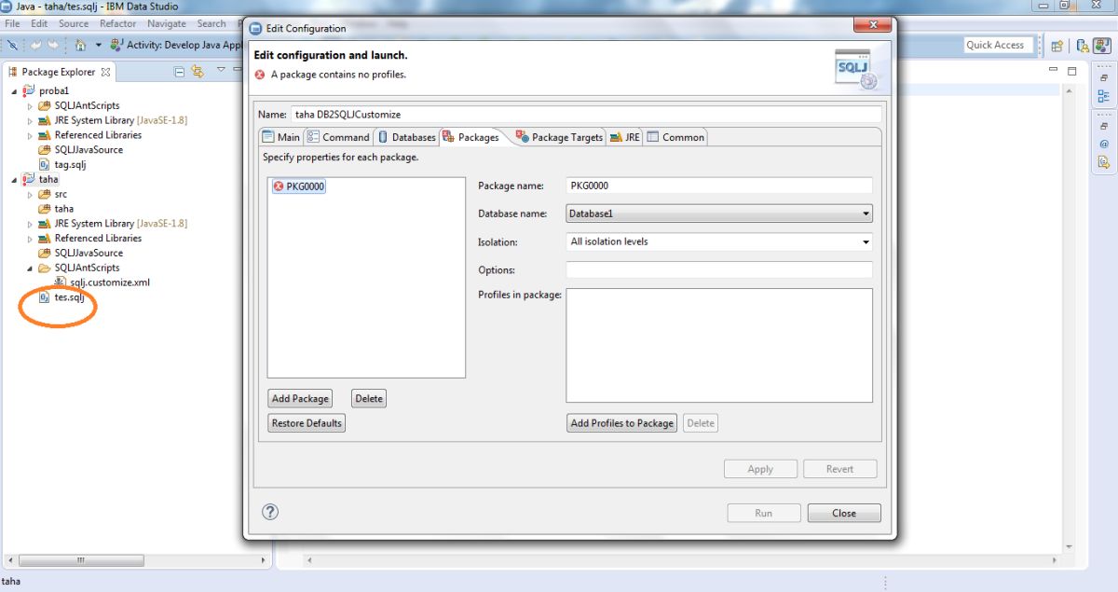Click the Name field in Edit Configuration

tap(586, 115)
